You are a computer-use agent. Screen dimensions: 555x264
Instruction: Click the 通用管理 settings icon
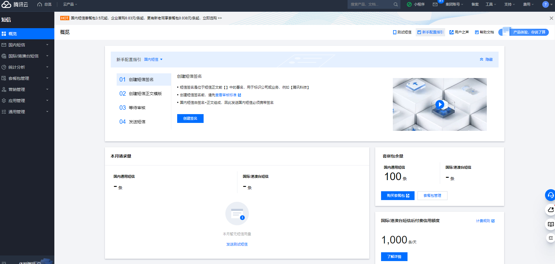click(4, 112)
